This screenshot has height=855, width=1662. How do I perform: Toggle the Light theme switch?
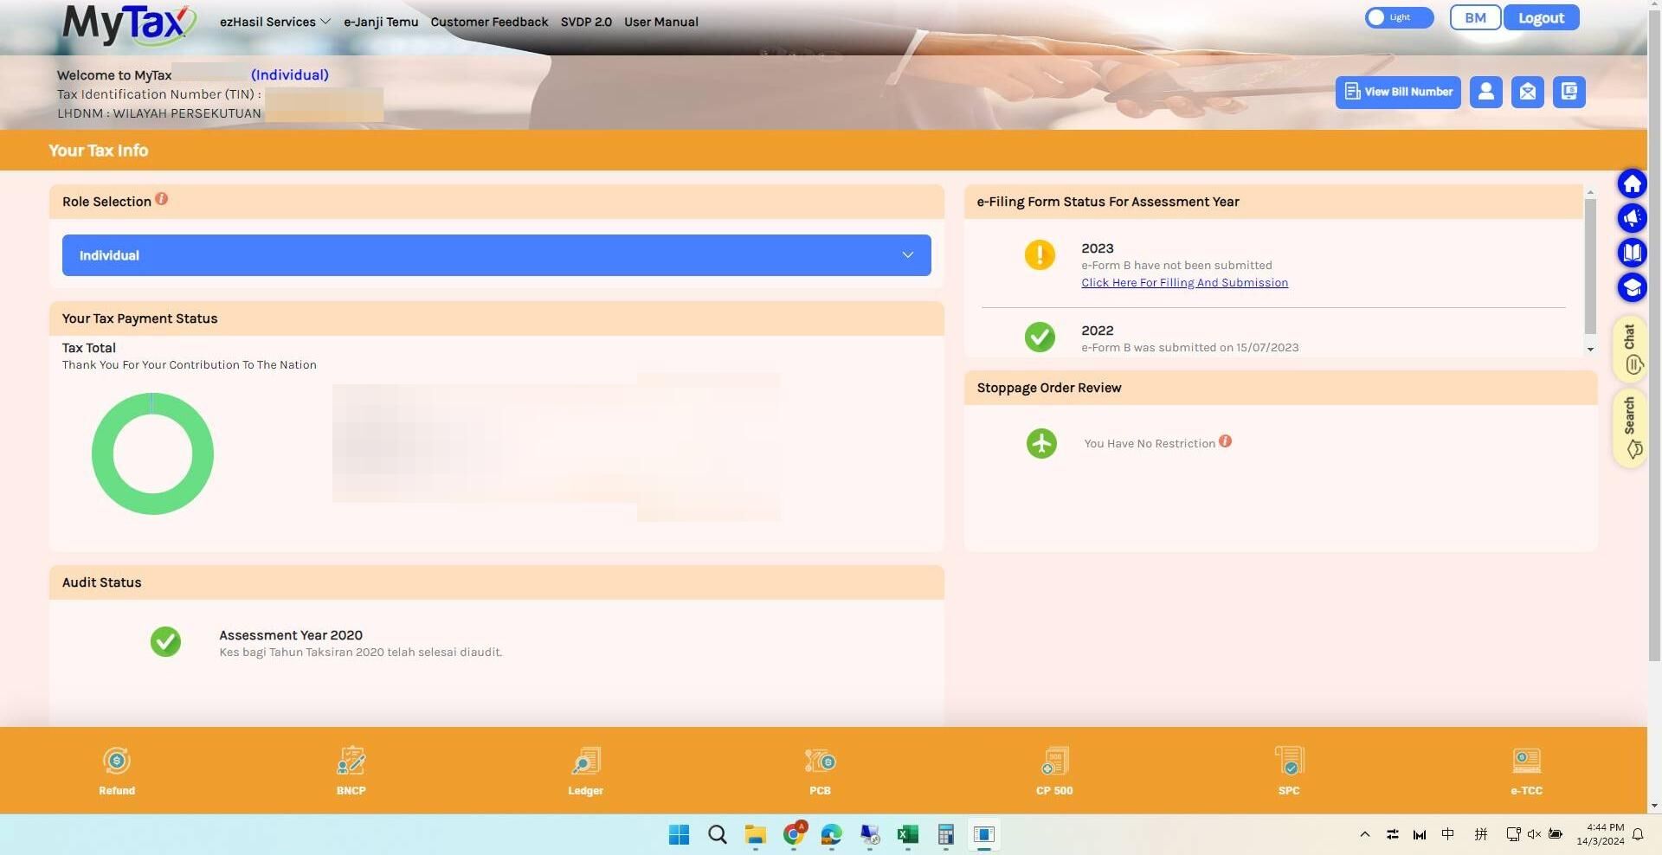point(1399,17)
